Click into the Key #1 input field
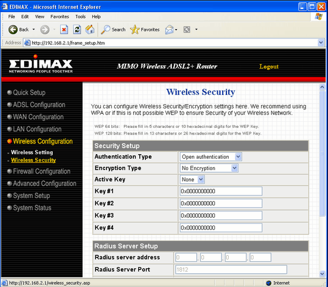The image size is (328, 287). pyautogui.click(x=220, y=191)
